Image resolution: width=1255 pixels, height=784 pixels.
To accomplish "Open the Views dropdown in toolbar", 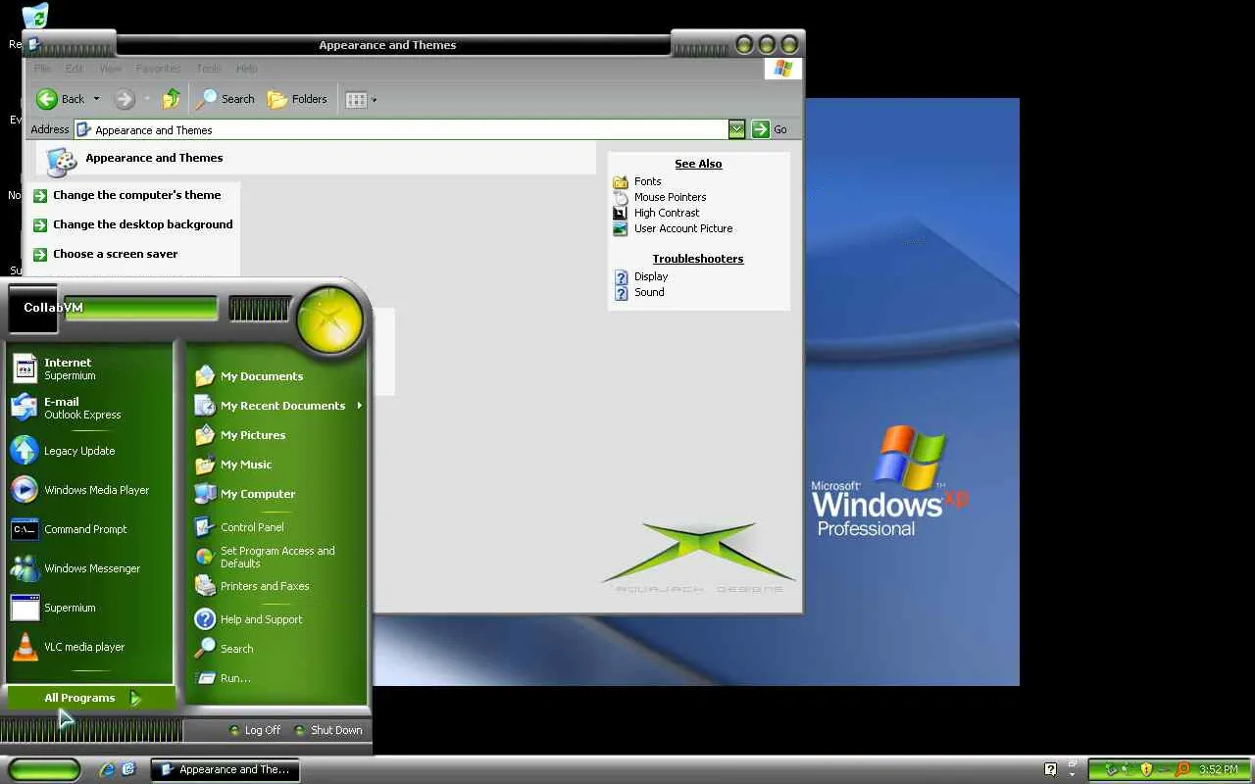I will coord(361,99).
